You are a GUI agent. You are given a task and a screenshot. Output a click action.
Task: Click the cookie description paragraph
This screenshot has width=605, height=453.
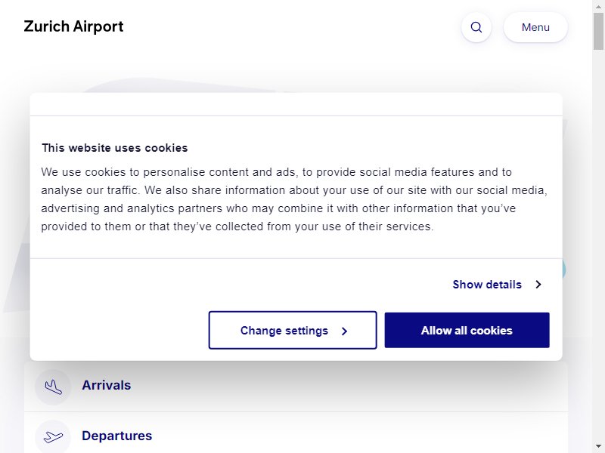pos(294,199)
